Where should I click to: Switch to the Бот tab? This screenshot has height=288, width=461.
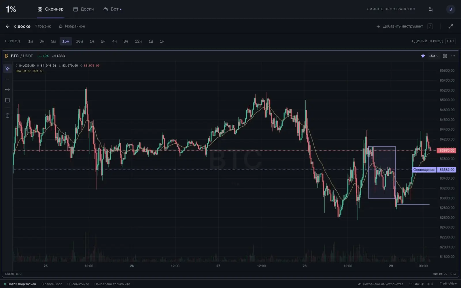pyautogui.click(x=112, y=9)
